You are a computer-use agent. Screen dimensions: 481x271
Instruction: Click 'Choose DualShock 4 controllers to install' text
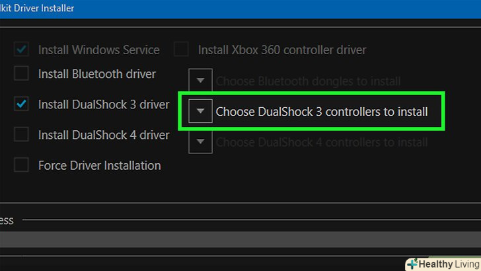click(322, 142)
